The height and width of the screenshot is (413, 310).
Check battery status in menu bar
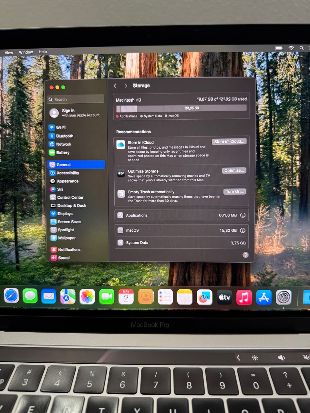coord(279,48)
